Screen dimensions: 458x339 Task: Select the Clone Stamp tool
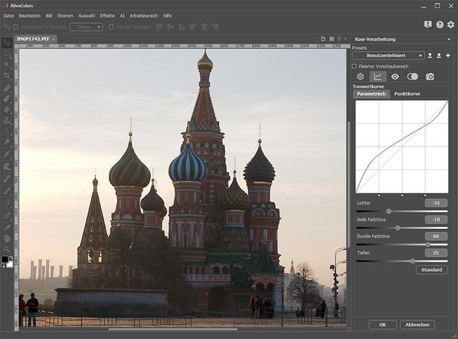[x=7, y=120]
